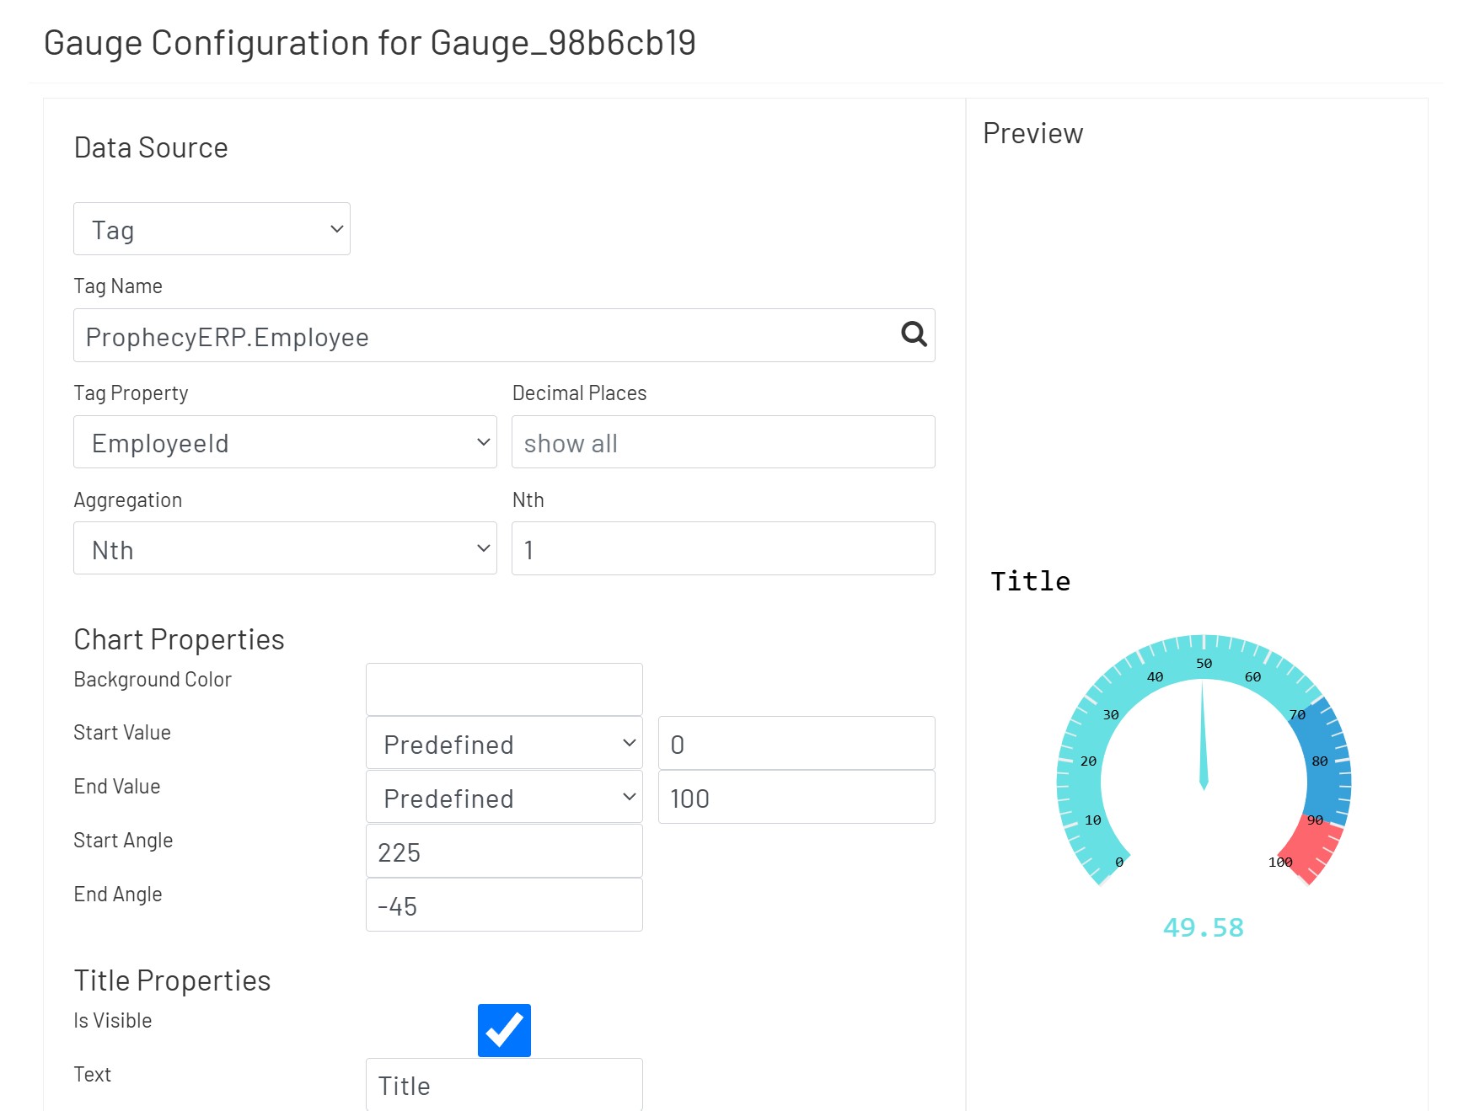1464x1111 pixels.
Task: Click the Title Text input field
Action: coord(504,1085)
